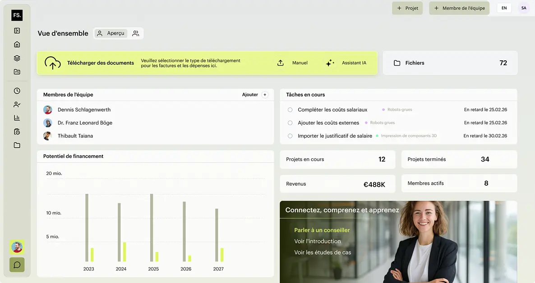This screenshot has width=535, height=283.
Task: Click the En retard le 30.02.26 label
Action: (485, 136)
